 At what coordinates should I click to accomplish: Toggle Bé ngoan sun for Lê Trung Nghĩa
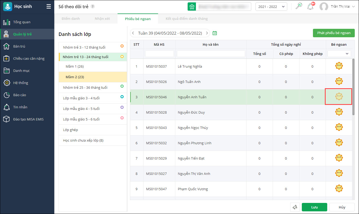339,66
